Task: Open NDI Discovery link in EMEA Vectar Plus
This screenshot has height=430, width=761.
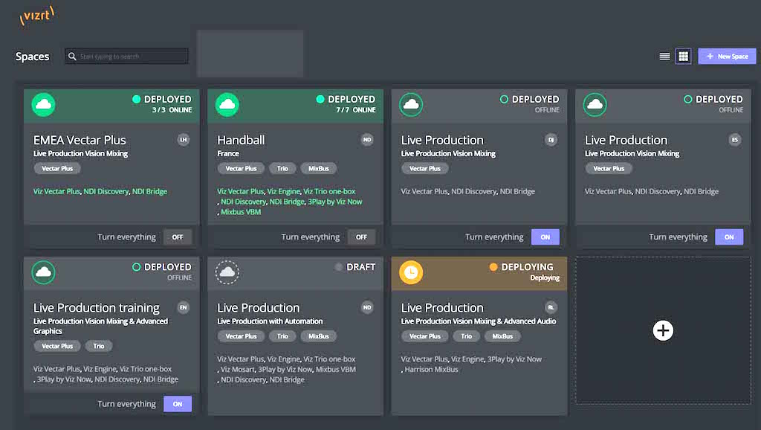Action: pos(106,191)
